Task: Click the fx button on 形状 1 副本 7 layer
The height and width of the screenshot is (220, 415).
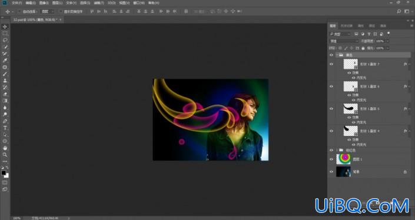Action: point(405,64)
